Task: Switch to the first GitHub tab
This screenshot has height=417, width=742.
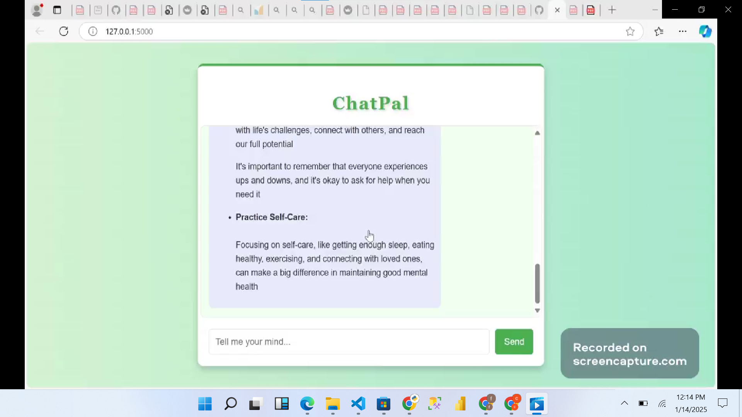Action: click(116, 10)
